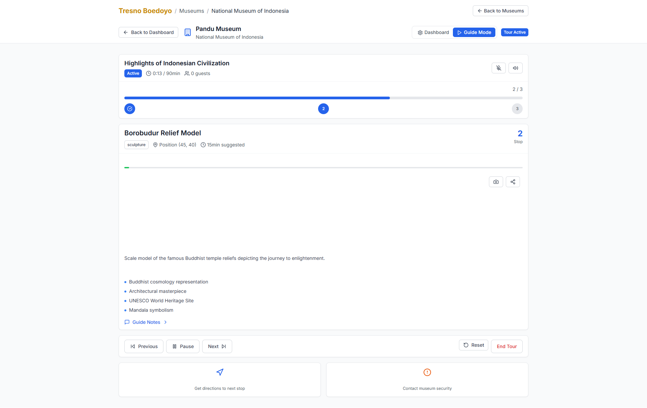The width and height of the screenshot is (647, 408).
Task: Click the directions arrow icon
Action: (220, 372)
